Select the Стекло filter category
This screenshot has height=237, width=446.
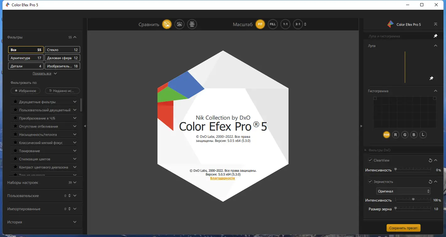[x=62, y=50]
